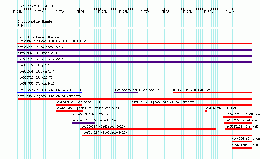Select the red nsv6517580 variant bar
The height and width of the screenshot is (159, 260).
tap(242, 148)
